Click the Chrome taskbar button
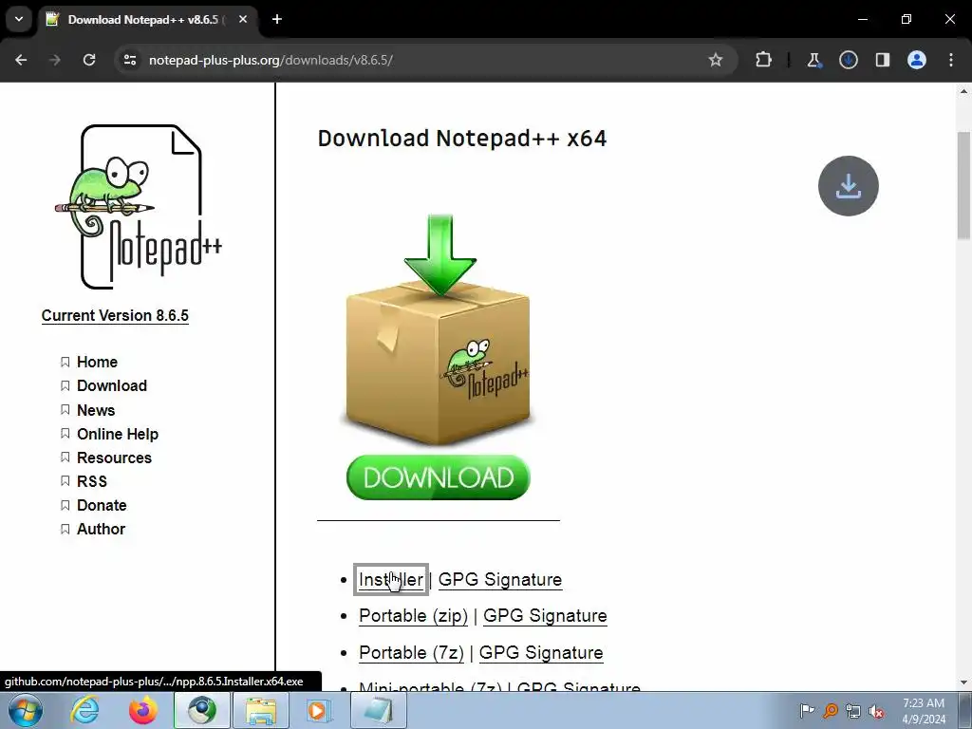Image resolution: width=972 pixels, height=729 pixels. tap(202, 710)
